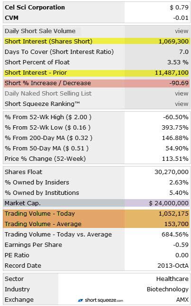Click the -90.69 short decrease value
Image resolution: width=191 pixels, height=306 pixels.
click(x=179, y=83)
